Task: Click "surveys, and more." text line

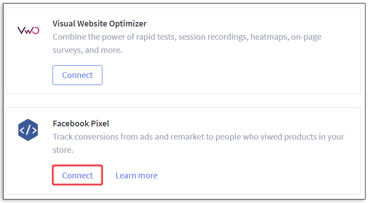Action: [x=87, y=50]
